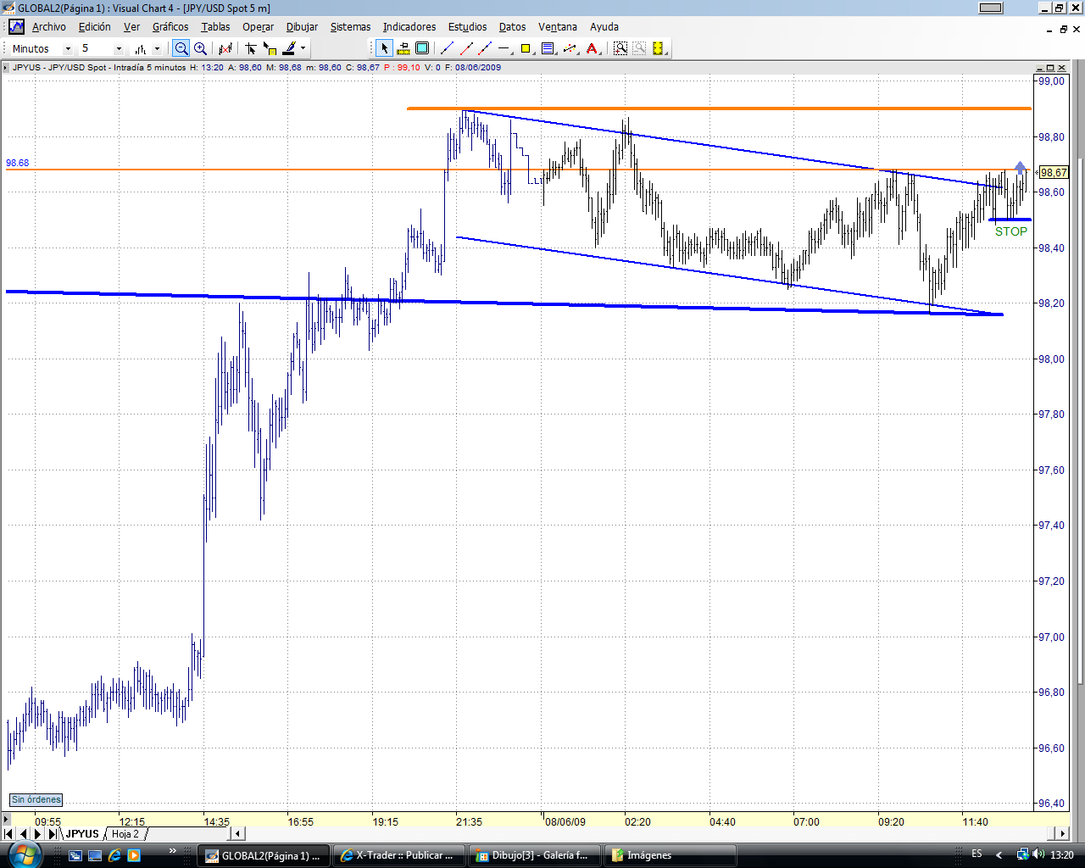The image size is (1085, 868).
Task: Click the Windows Start orb
Action: click(x=24, y=854)
